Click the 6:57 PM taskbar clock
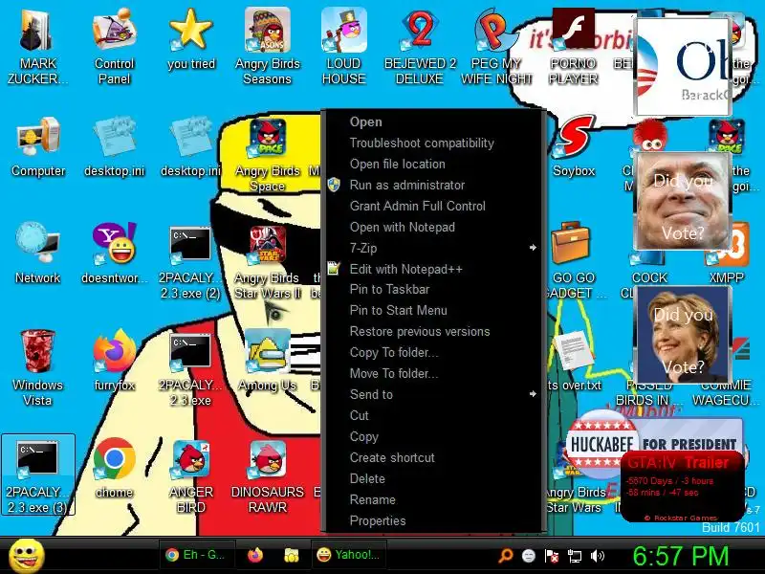765x574 pixels. pos(681,556)
